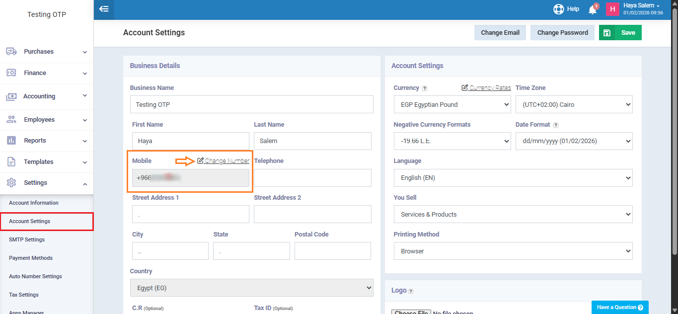The image size is (678, 314).
Task: Click the Currency help question mark icon
Action: (425, 88)
